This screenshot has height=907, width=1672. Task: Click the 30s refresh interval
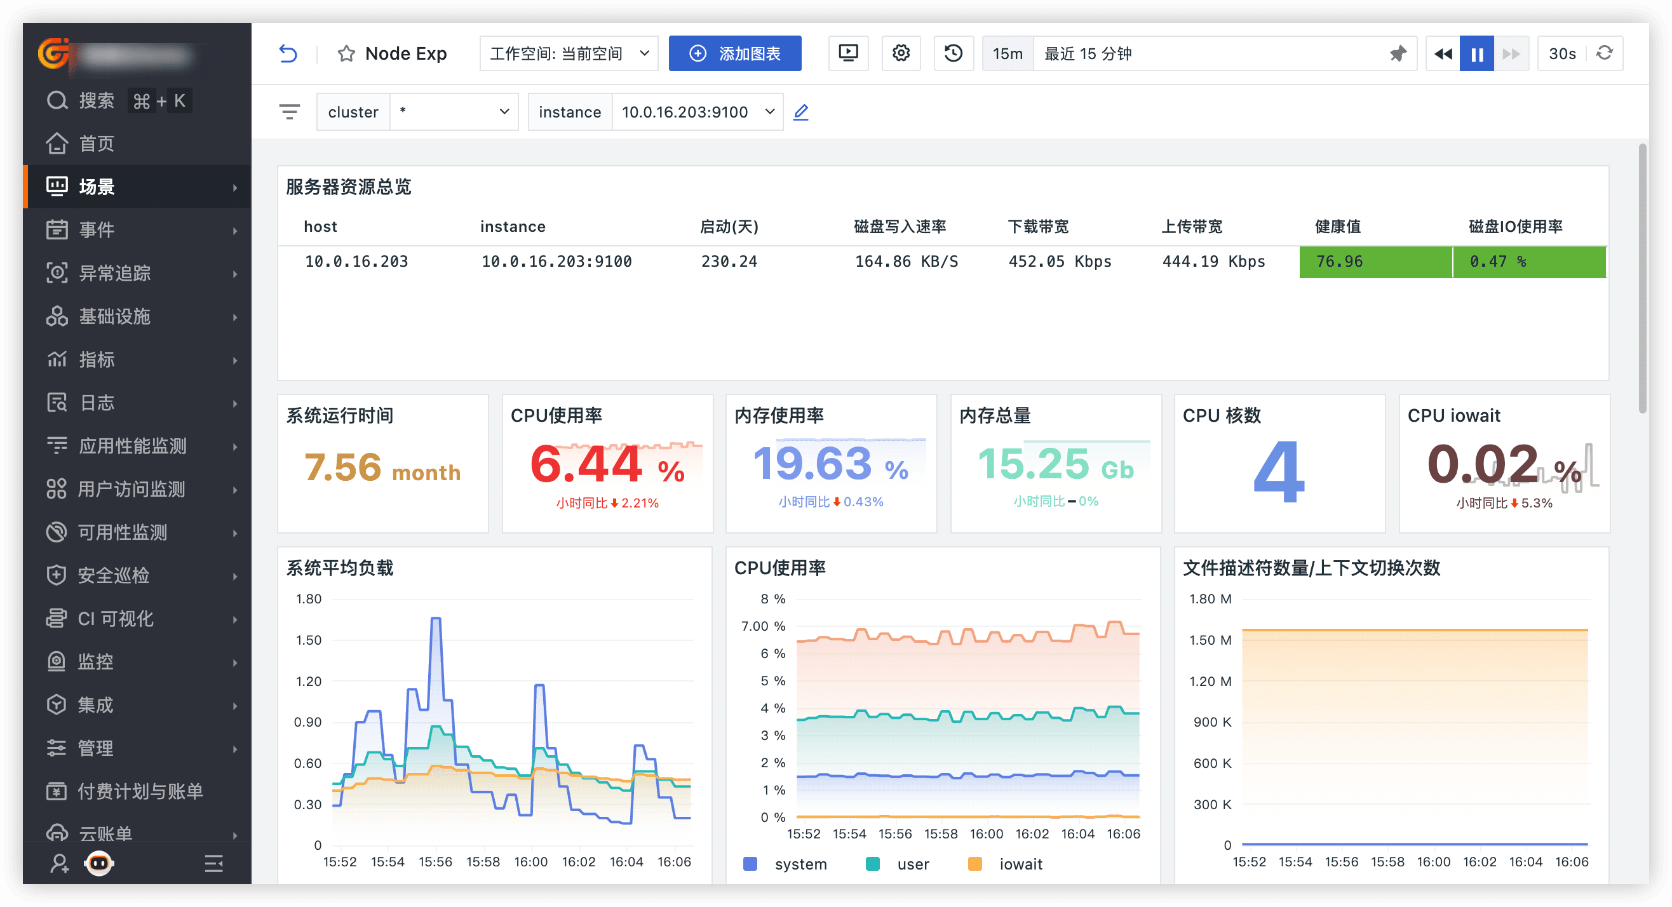pos(1561,53)
